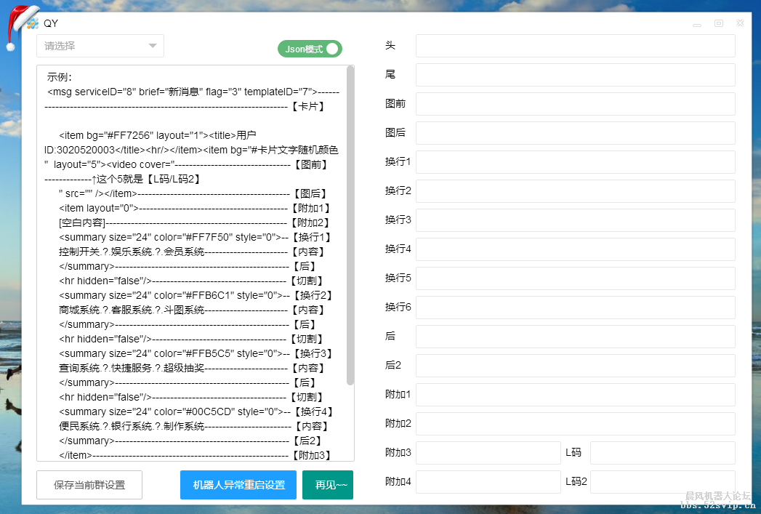Image resolution: width=761 pixels, height=514 pixels.
Task: Select the L码2 input box
Action: [x=662, y=481]
